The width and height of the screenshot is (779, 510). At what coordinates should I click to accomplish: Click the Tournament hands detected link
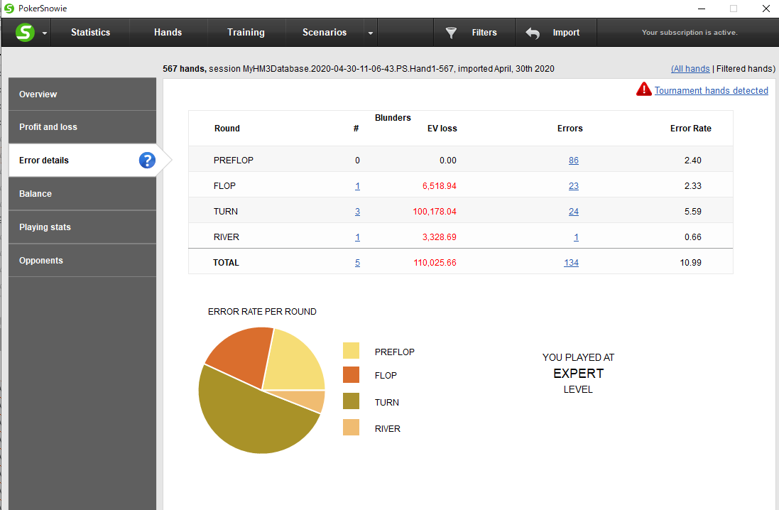(x=711, y=90)
